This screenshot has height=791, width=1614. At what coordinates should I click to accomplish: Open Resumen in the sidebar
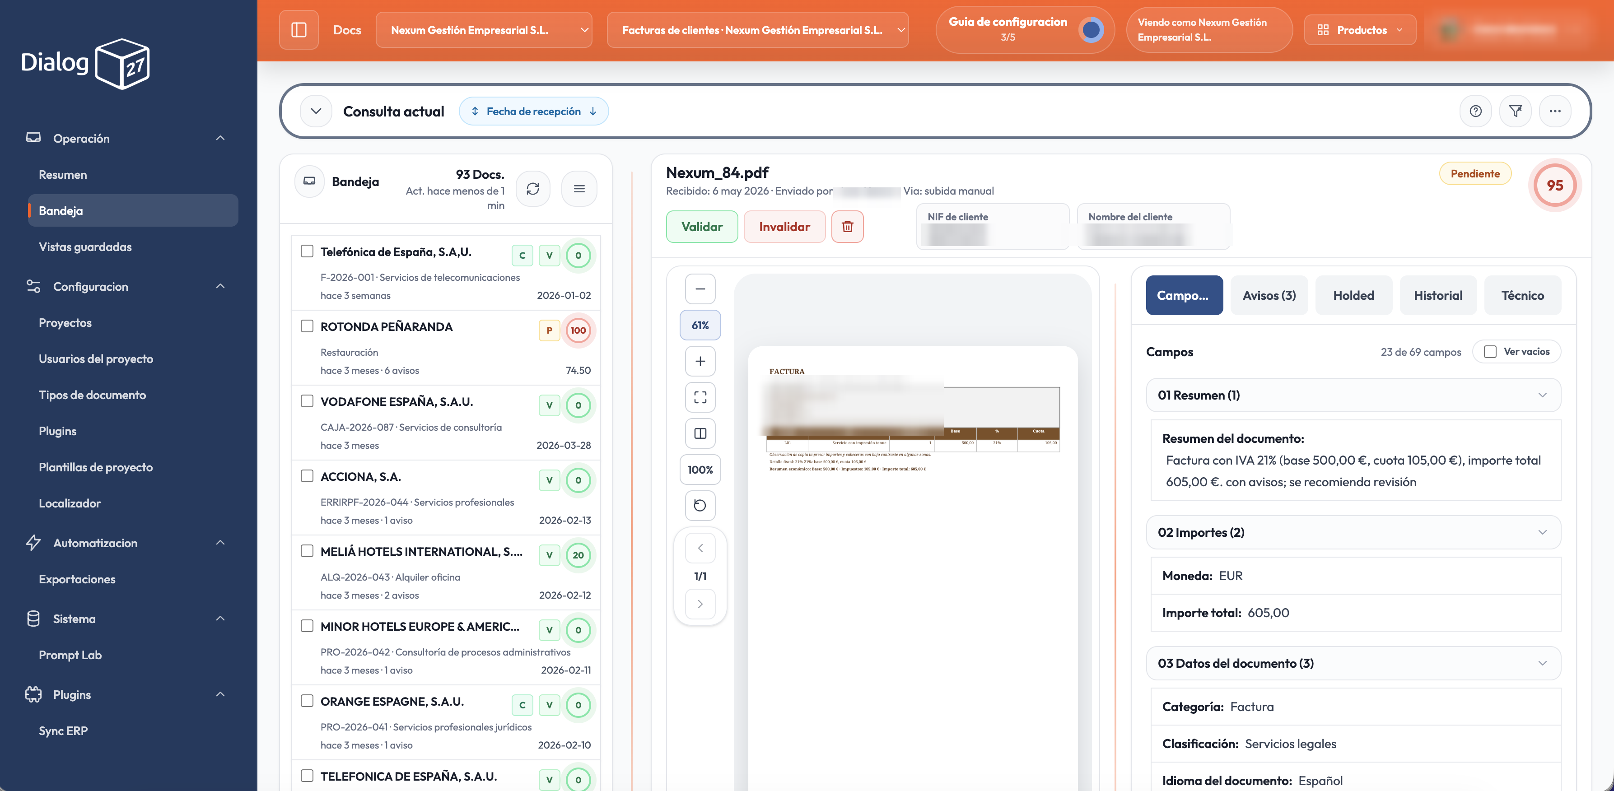click(63, 175)
